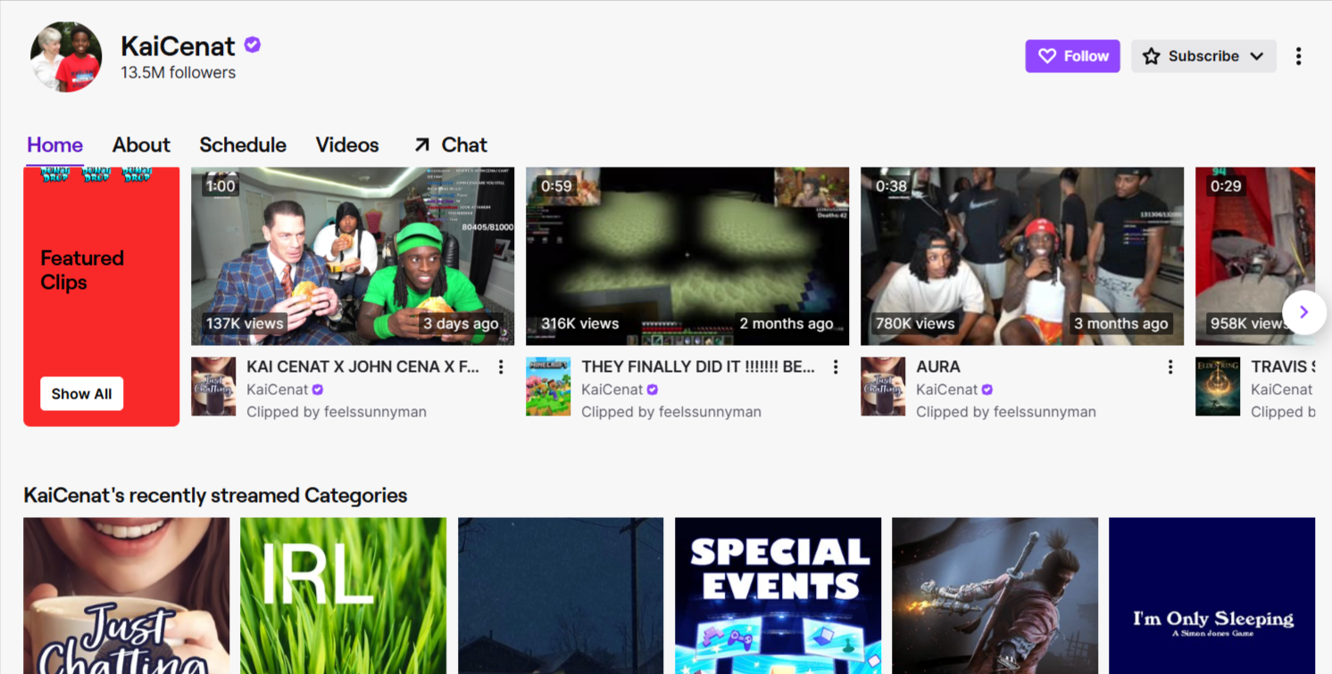
Task: Open the Subscribe dropdown chevron
Action: [1259, 55]
